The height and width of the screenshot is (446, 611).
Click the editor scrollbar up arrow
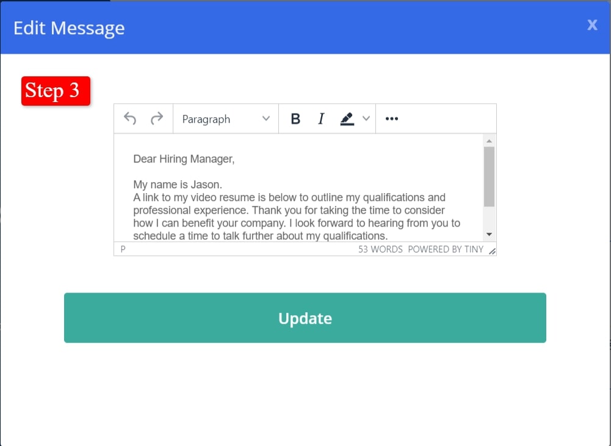(489, 141)
